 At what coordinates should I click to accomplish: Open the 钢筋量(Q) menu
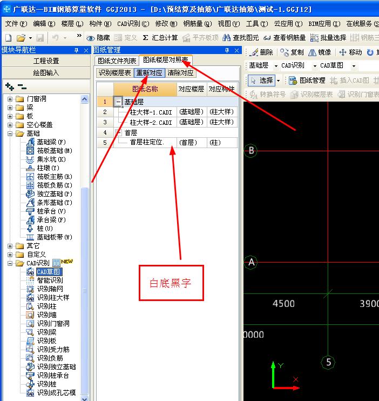(197, 24)
